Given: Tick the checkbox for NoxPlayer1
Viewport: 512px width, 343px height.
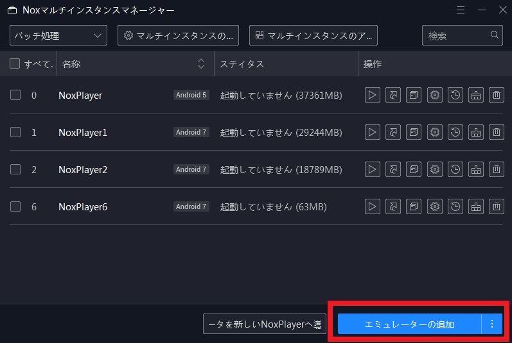Looking at the screenshot, I should pos(15,132).
